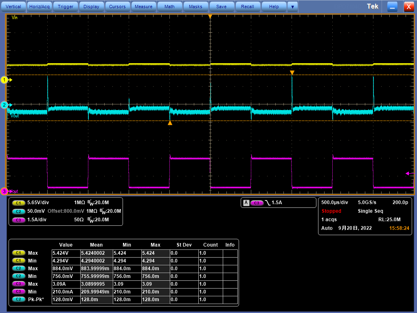Select the C1 badge in vertical settings panel

pos(18,203)
